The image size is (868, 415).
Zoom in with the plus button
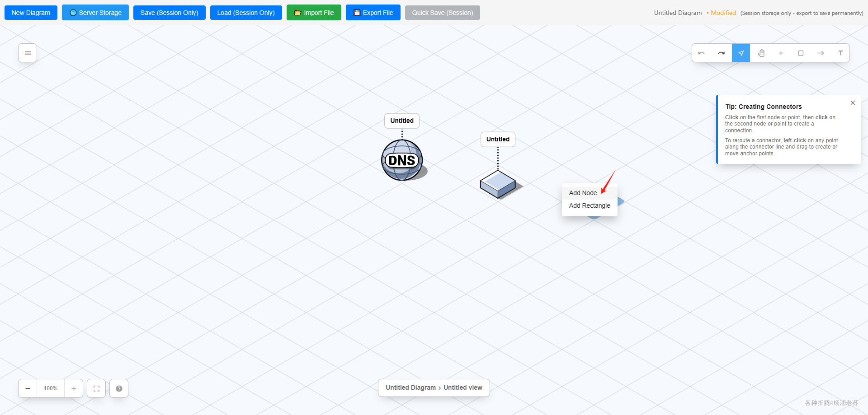(x=74, y=388)
